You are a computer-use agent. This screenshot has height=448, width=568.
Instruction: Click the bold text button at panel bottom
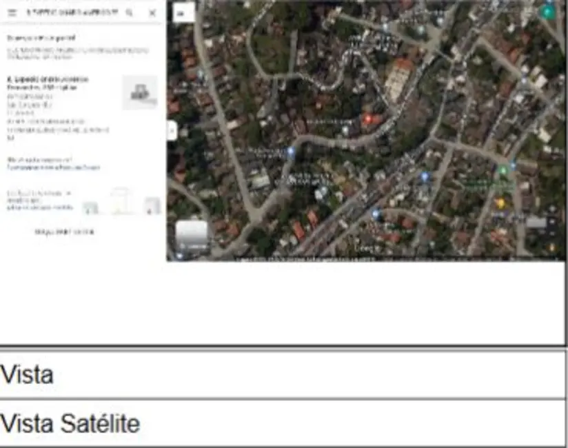point(64,232)
